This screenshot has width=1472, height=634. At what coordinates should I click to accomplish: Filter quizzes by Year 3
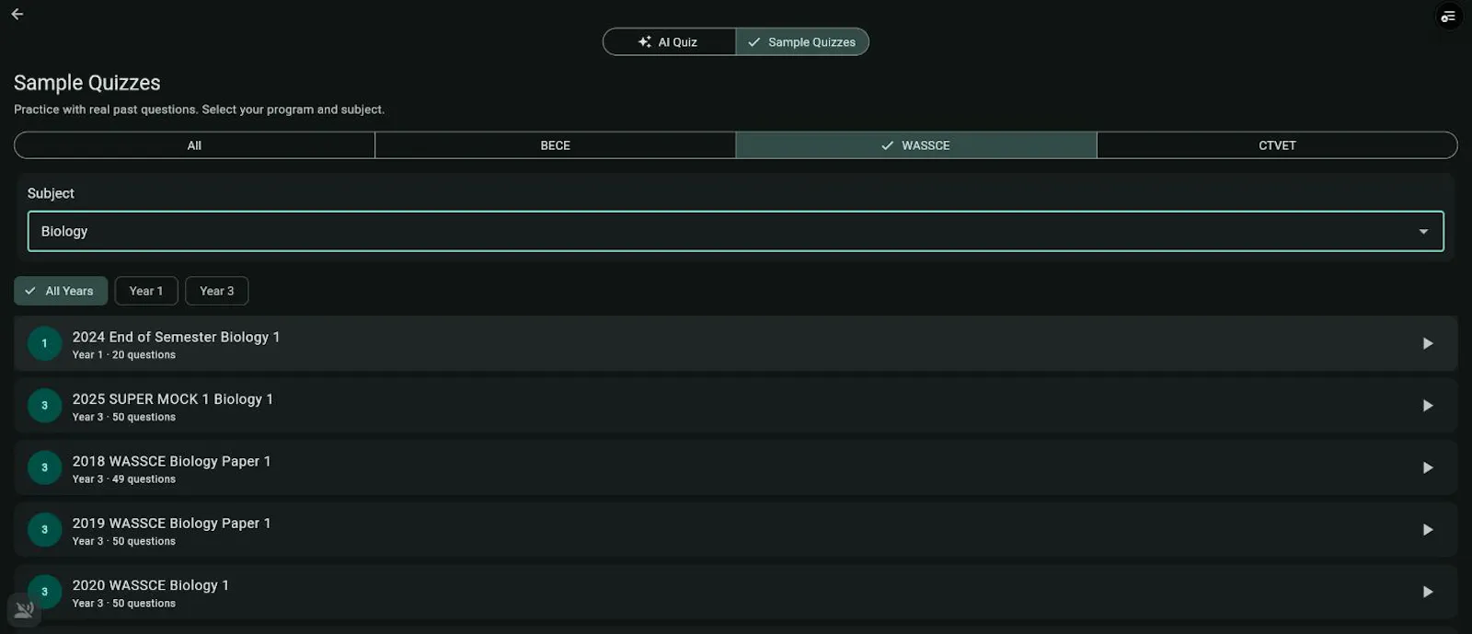pyautogui.click(x=217, y=291)
